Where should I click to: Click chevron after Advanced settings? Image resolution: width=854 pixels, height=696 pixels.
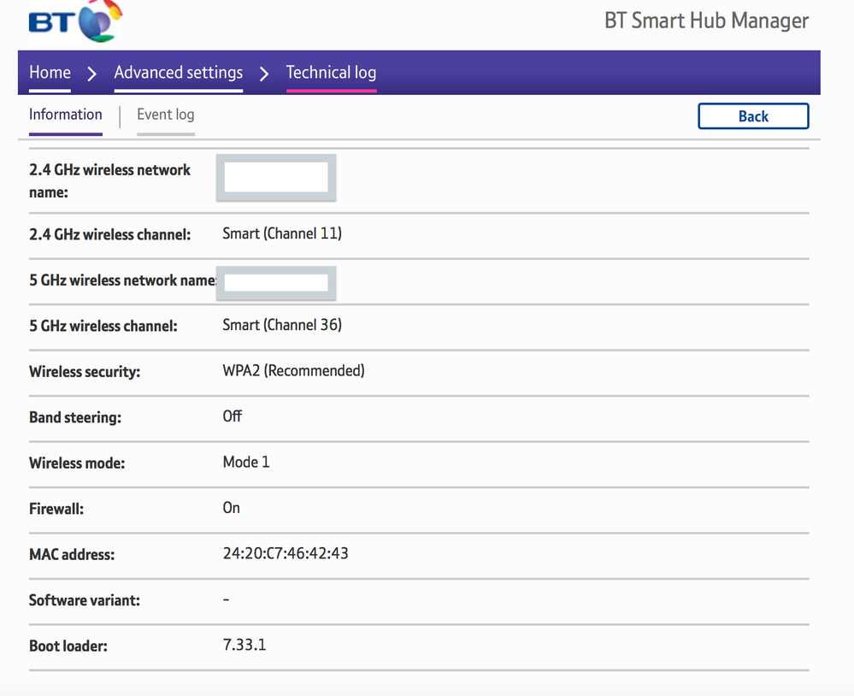click(x=264, y=74)
